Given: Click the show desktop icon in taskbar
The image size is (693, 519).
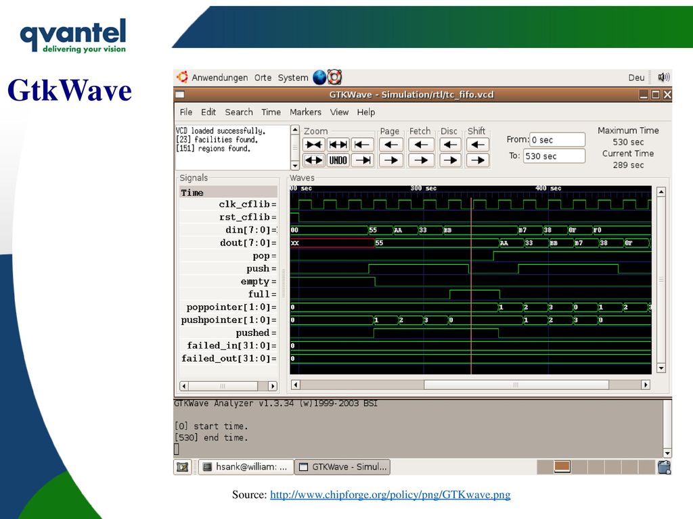Looking at the screenshot, I should 183,467.
